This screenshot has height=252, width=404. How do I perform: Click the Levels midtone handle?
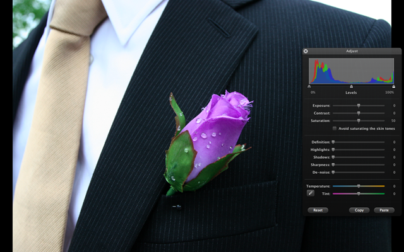(351, 87)
